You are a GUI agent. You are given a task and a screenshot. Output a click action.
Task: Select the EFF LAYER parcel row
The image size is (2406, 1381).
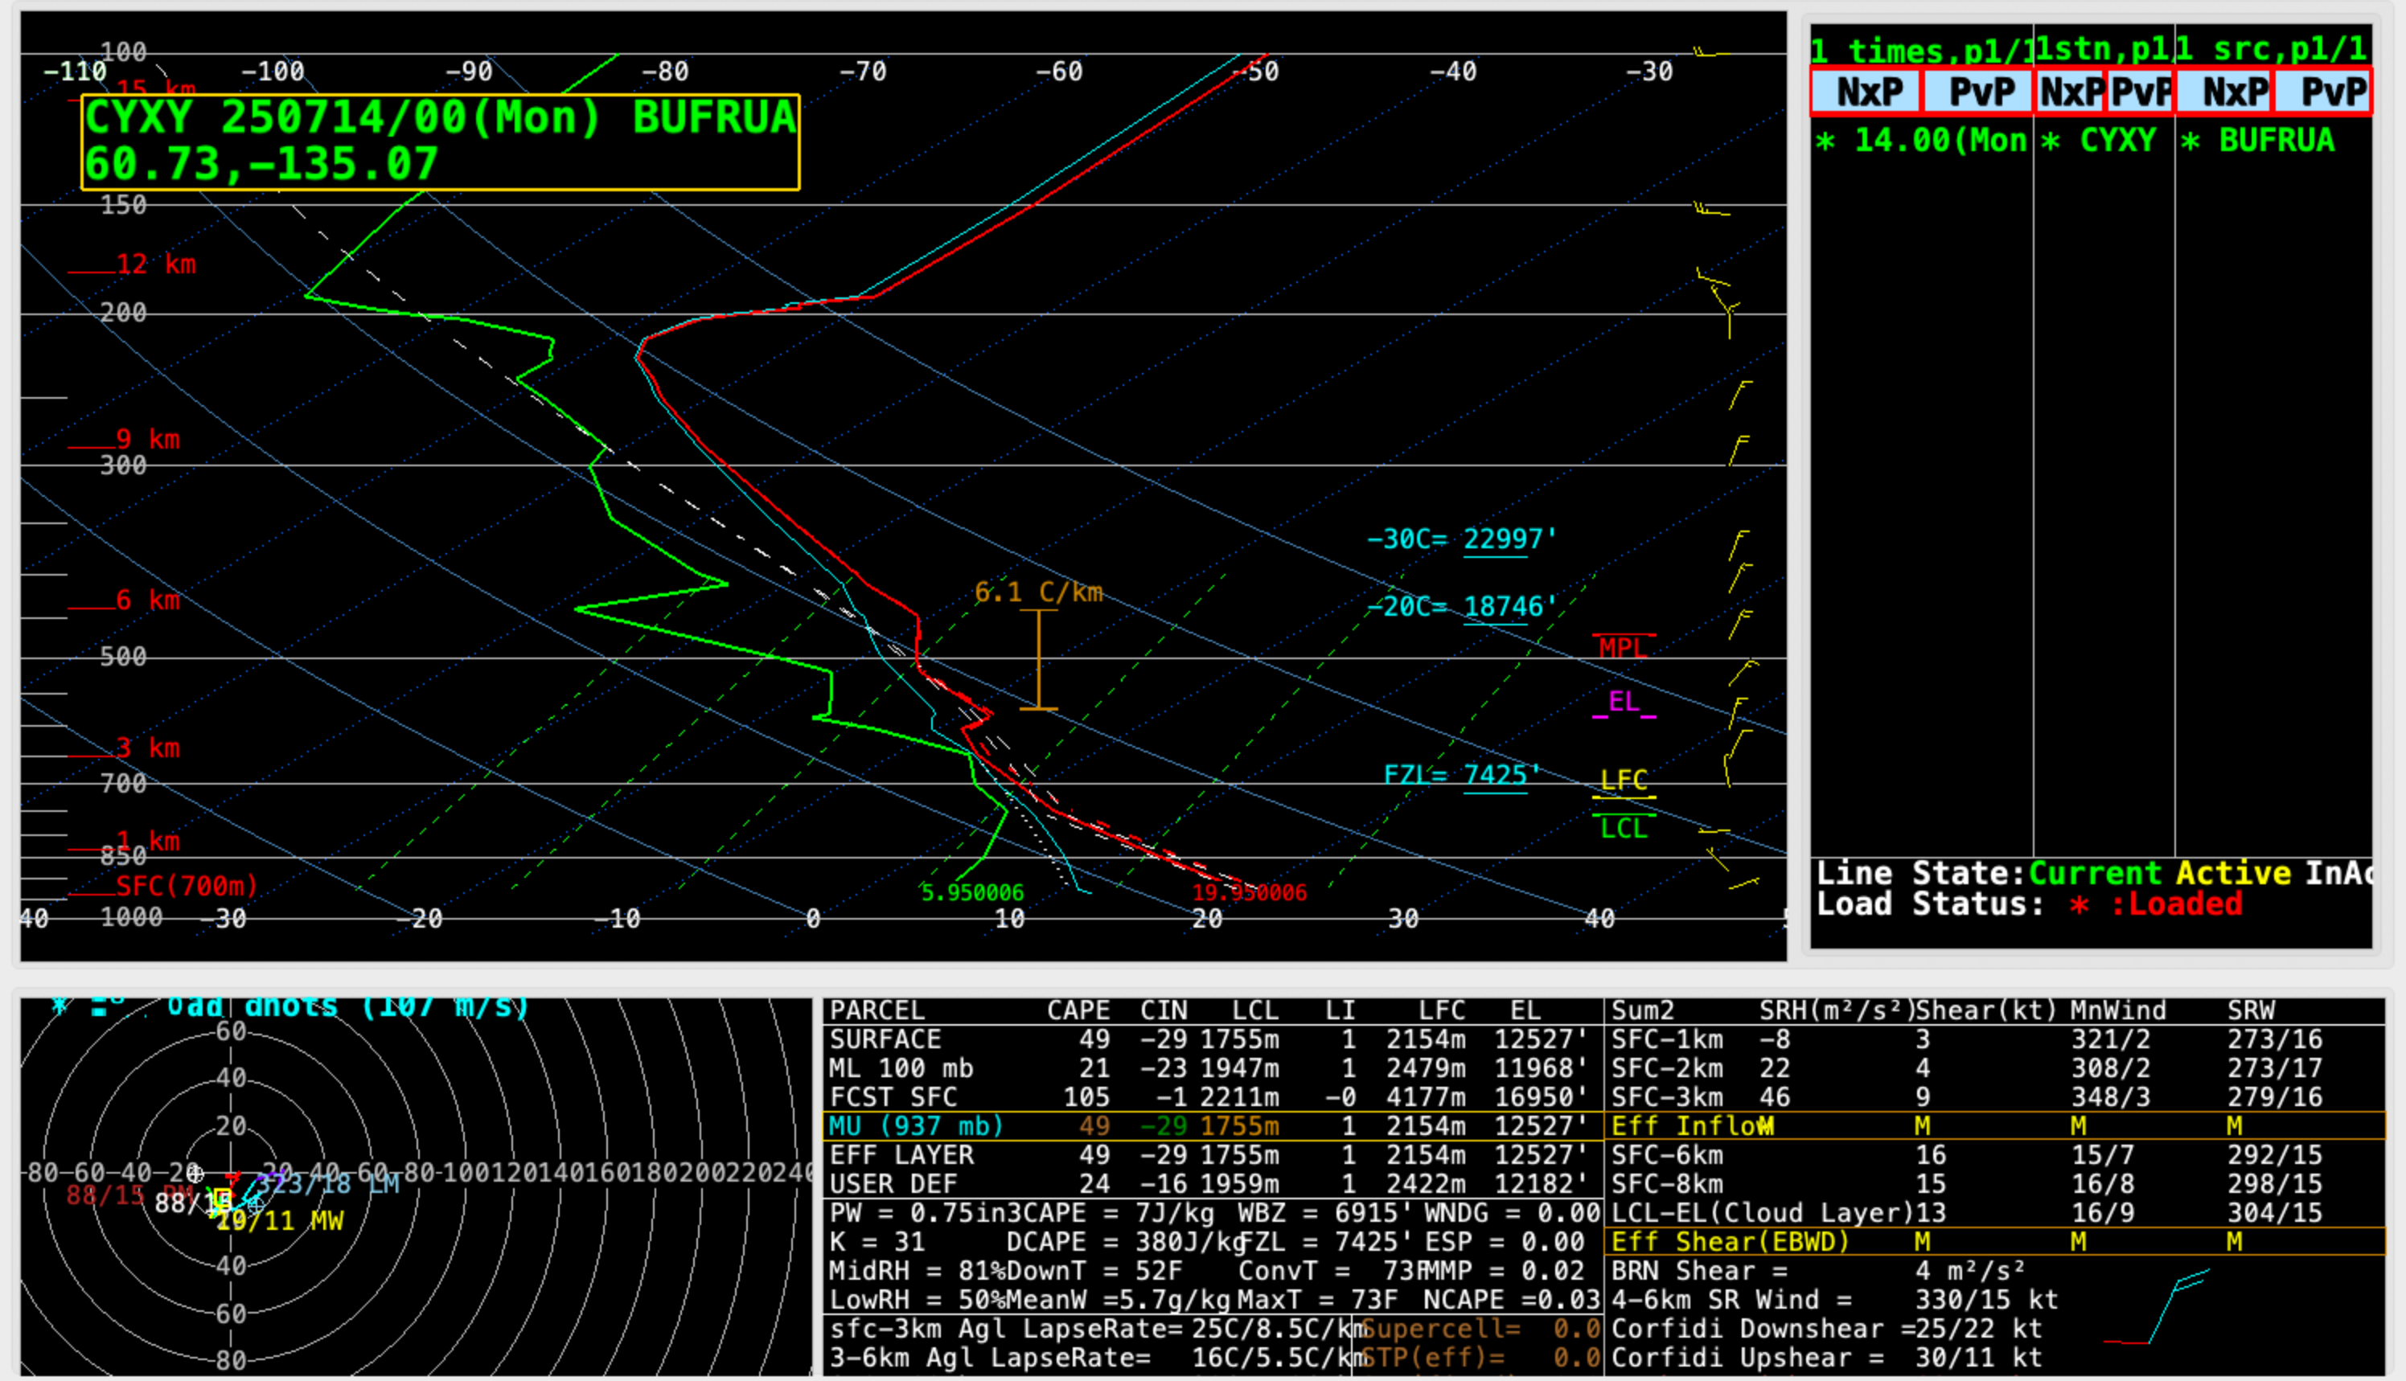tap(1213, 1155)
